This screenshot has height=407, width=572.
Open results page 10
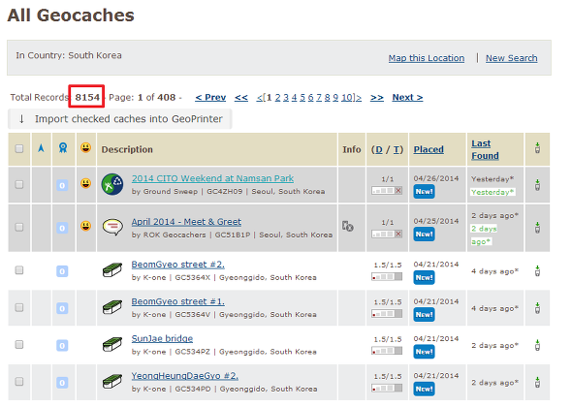346,97
